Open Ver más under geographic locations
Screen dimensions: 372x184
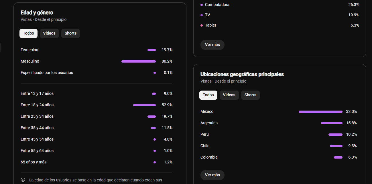212,175
